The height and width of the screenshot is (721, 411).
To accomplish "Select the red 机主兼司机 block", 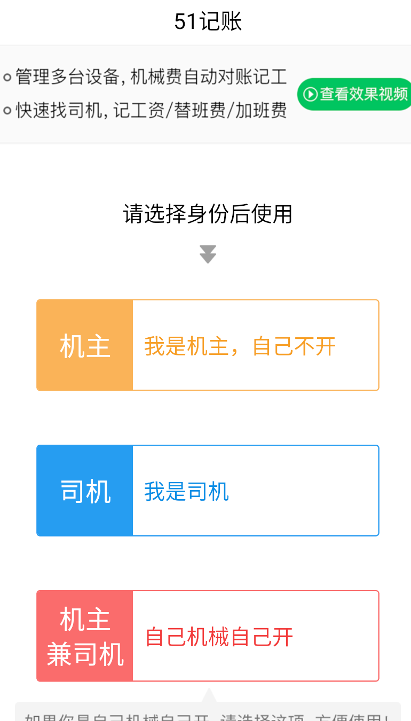I will coord(85,636).
